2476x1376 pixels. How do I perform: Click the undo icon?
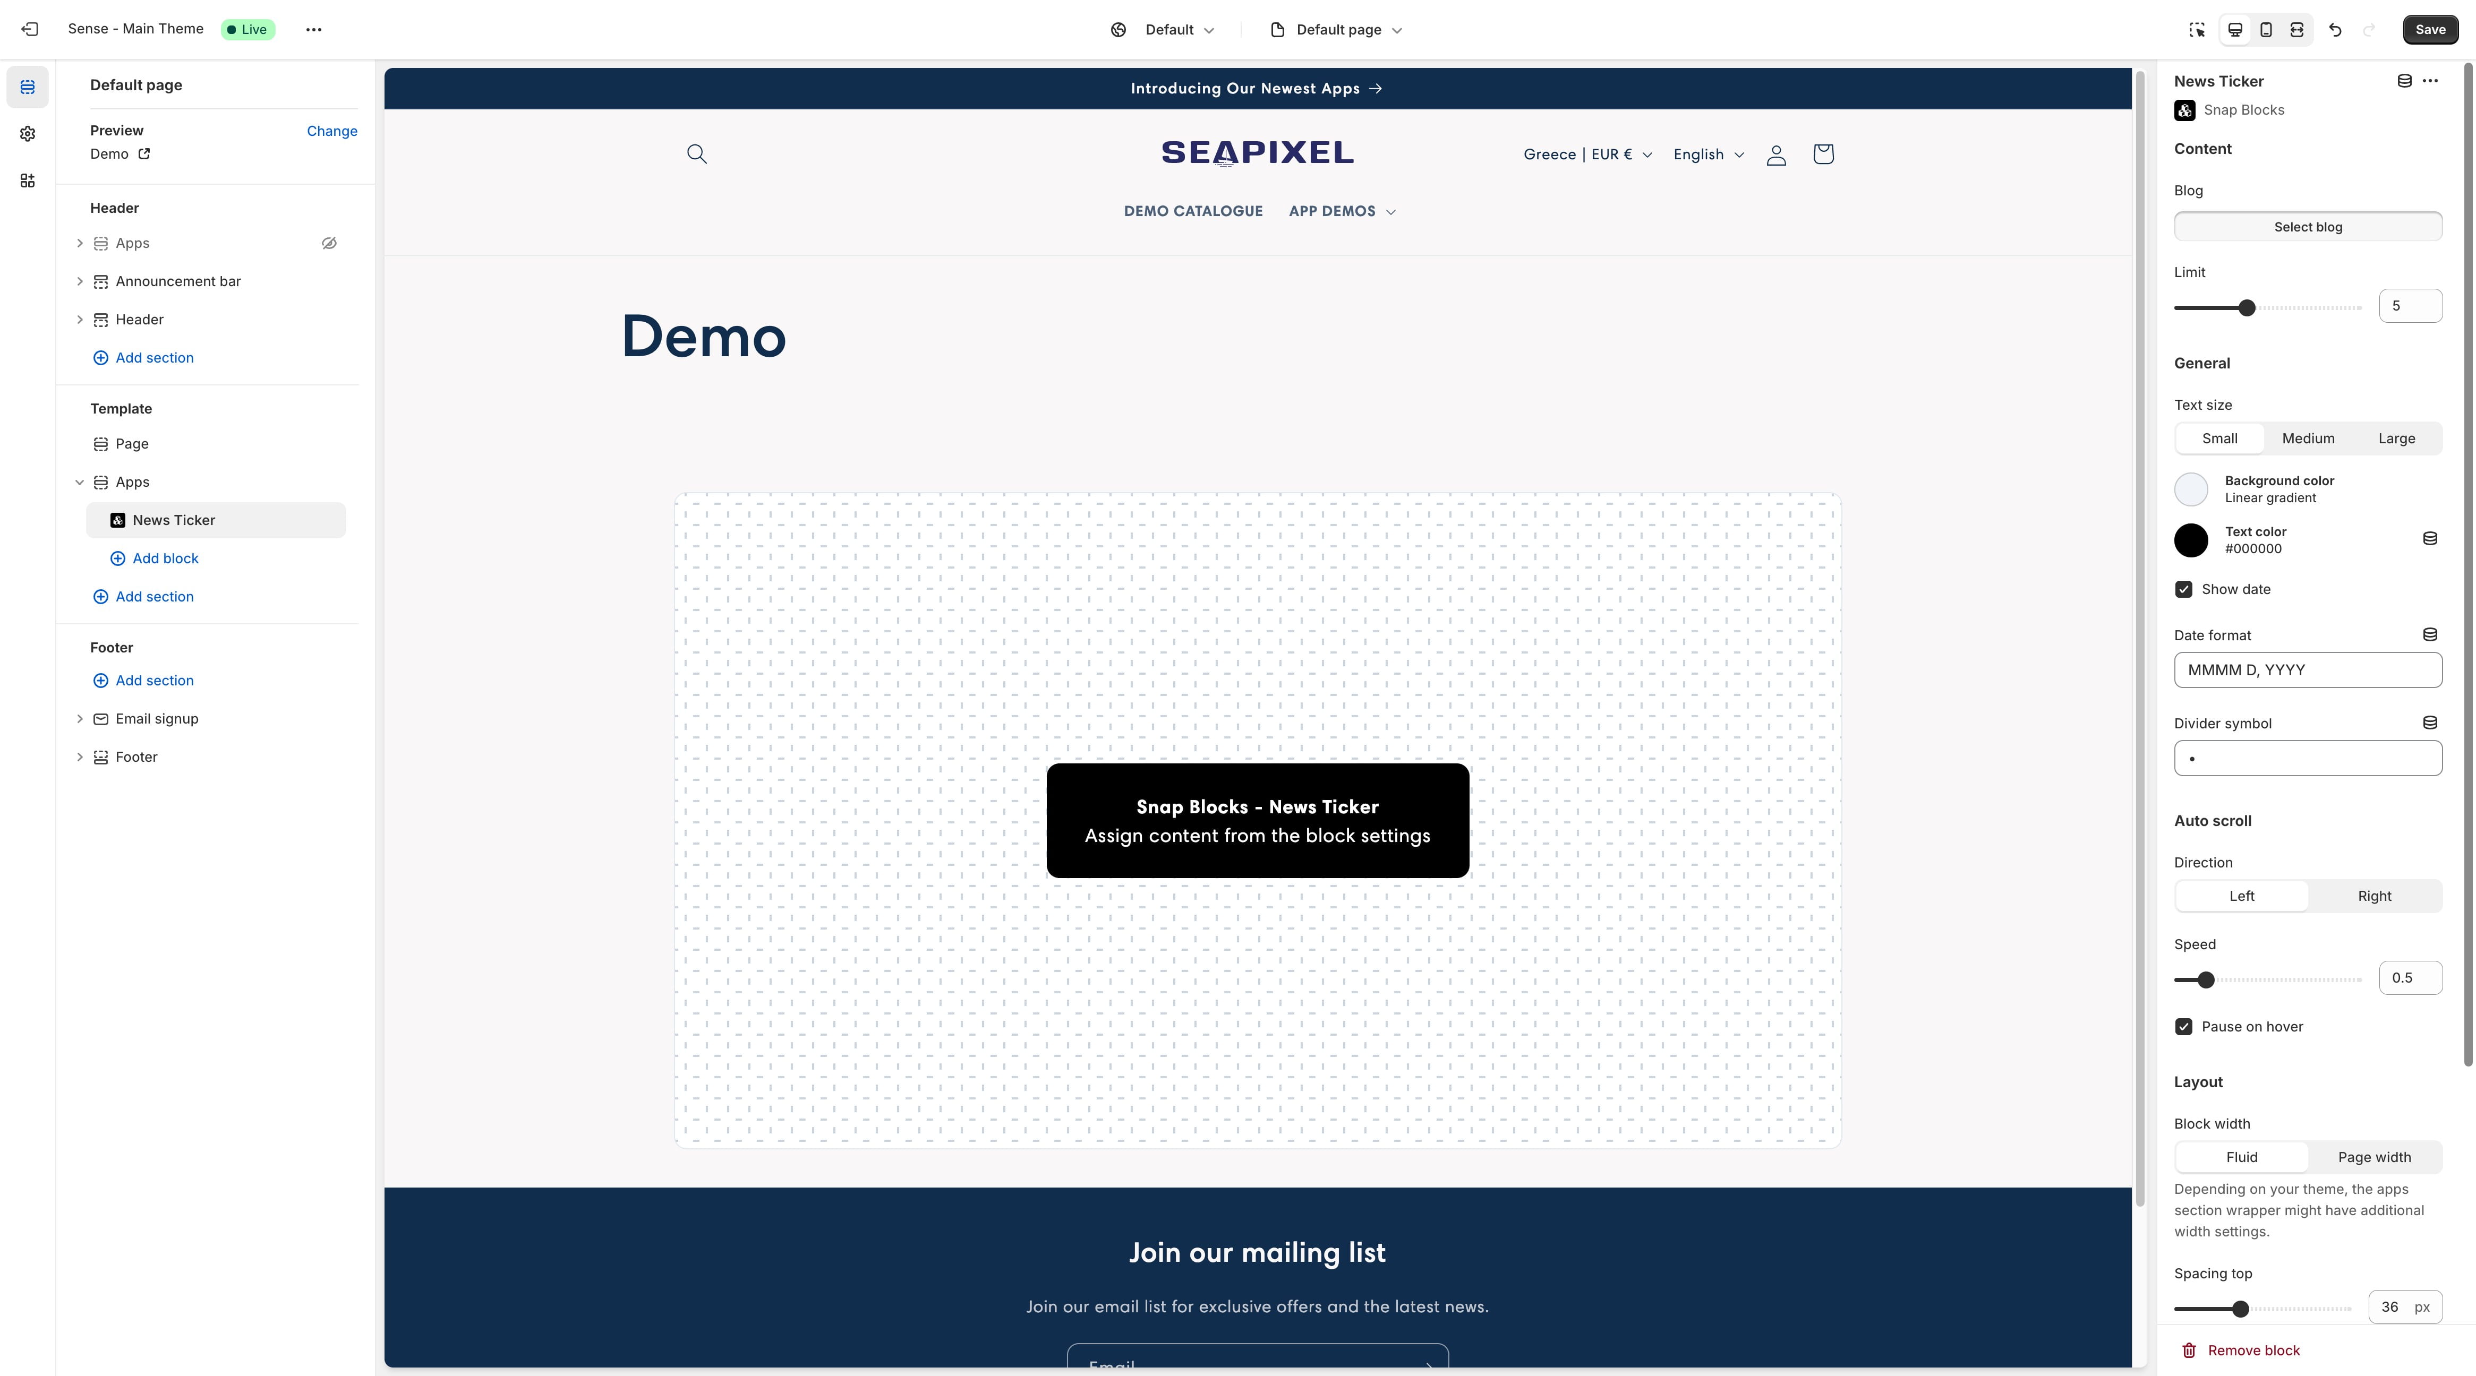pos(2336,30)
